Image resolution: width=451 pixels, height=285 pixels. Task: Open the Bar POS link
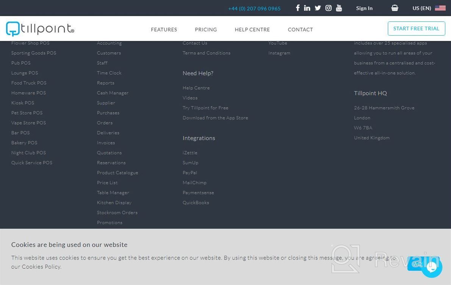tap(20, 133)
